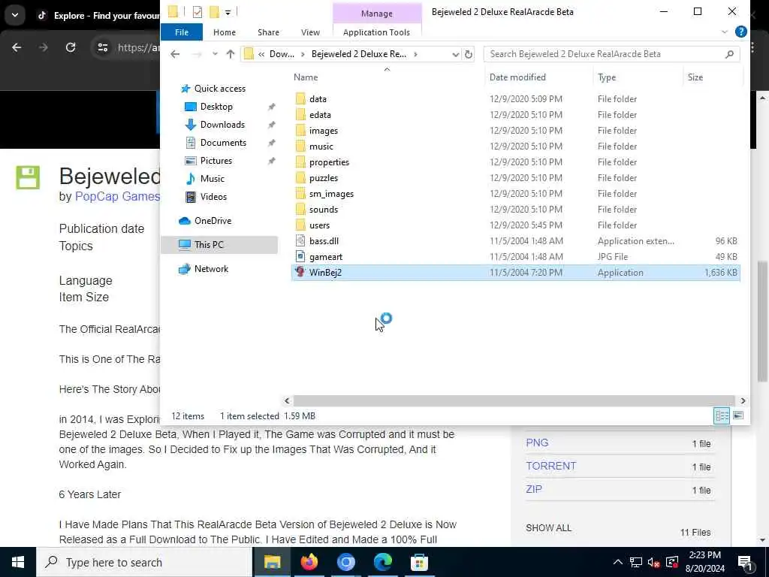Image resolution: width=769 pixels, height=577 pixels.
Task: Select Documents in navigation pane
Action: pos(223,142)
